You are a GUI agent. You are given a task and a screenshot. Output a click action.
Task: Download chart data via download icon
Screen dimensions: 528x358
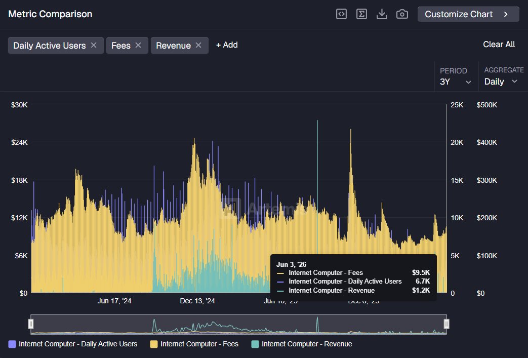[x=382, y=14]
